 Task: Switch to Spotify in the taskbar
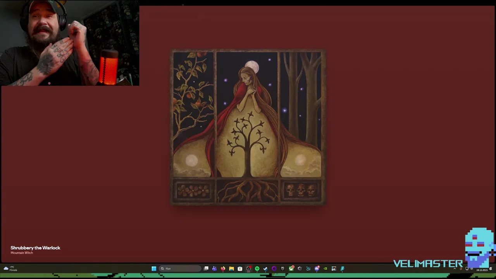pos(257,269)
